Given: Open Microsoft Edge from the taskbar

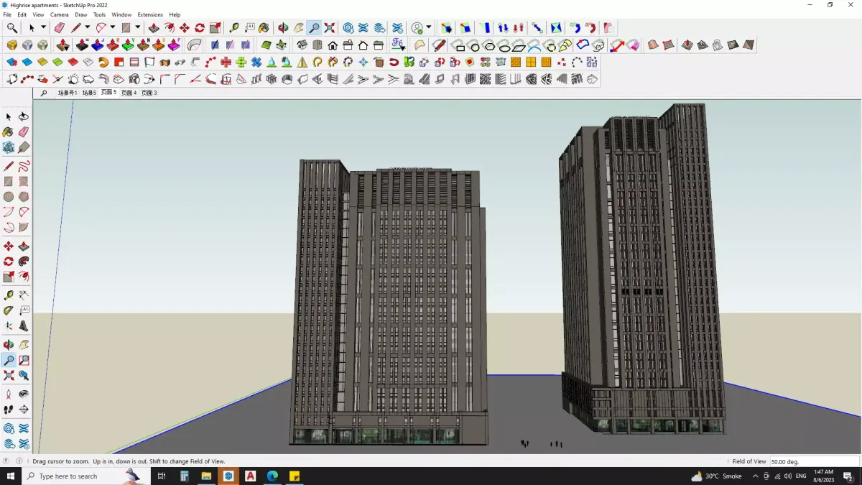Looking at the screenshot, I should (272, 476).
